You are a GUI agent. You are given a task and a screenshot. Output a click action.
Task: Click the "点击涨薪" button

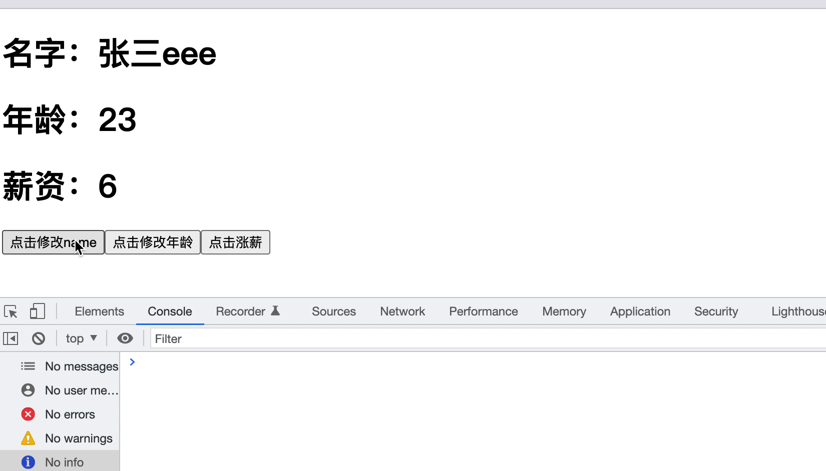[235, 242]
